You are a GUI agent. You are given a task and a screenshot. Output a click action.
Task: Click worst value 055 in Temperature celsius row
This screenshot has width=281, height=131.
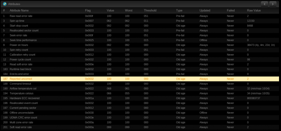click(x=127, y=94)
